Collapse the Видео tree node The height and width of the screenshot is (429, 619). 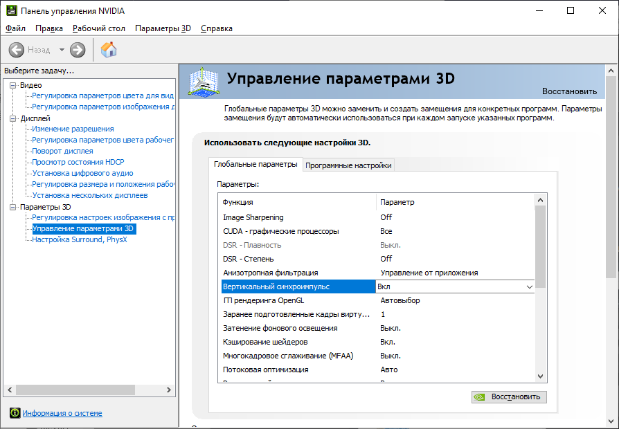pos(12,85)
